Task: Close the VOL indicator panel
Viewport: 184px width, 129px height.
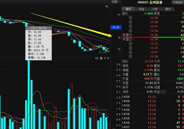Action: [108, 58]
